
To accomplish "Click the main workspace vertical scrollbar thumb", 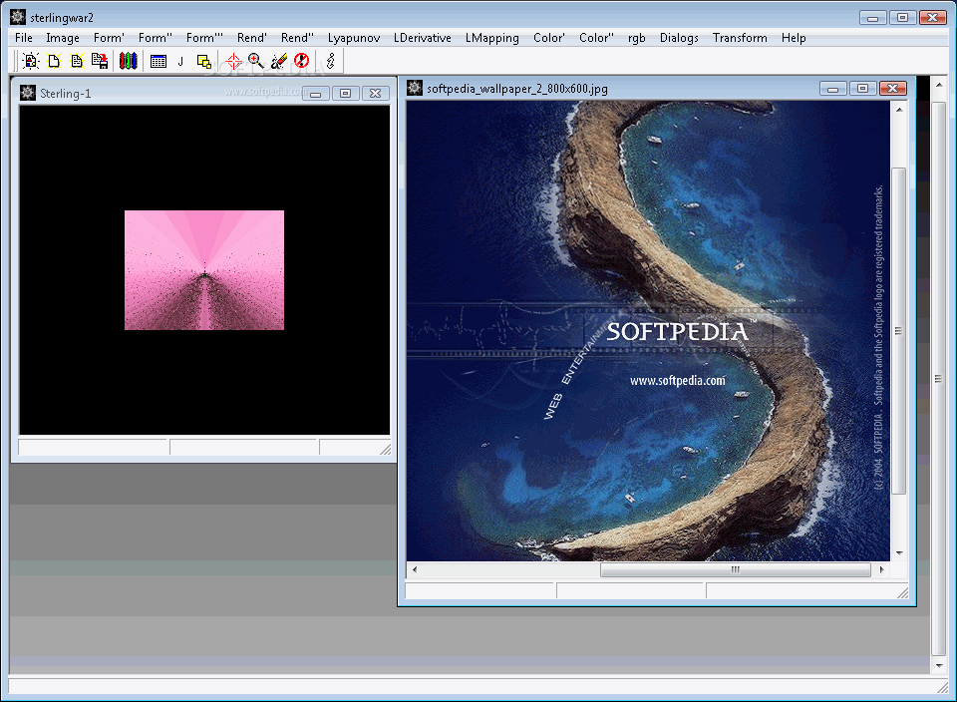I will coord(939,379).
